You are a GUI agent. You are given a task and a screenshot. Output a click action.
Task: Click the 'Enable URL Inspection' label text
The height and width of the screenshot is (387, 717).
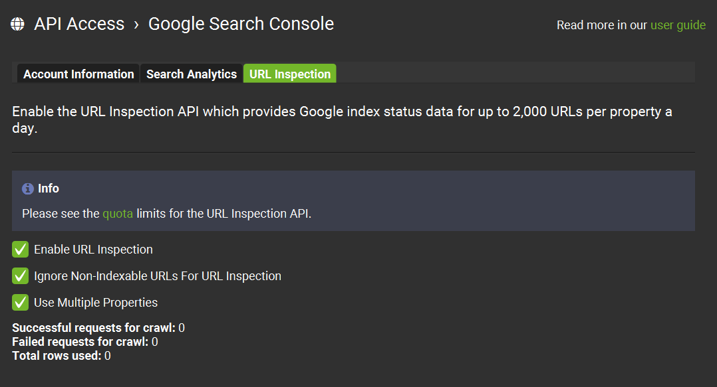[x=93, y=250]
